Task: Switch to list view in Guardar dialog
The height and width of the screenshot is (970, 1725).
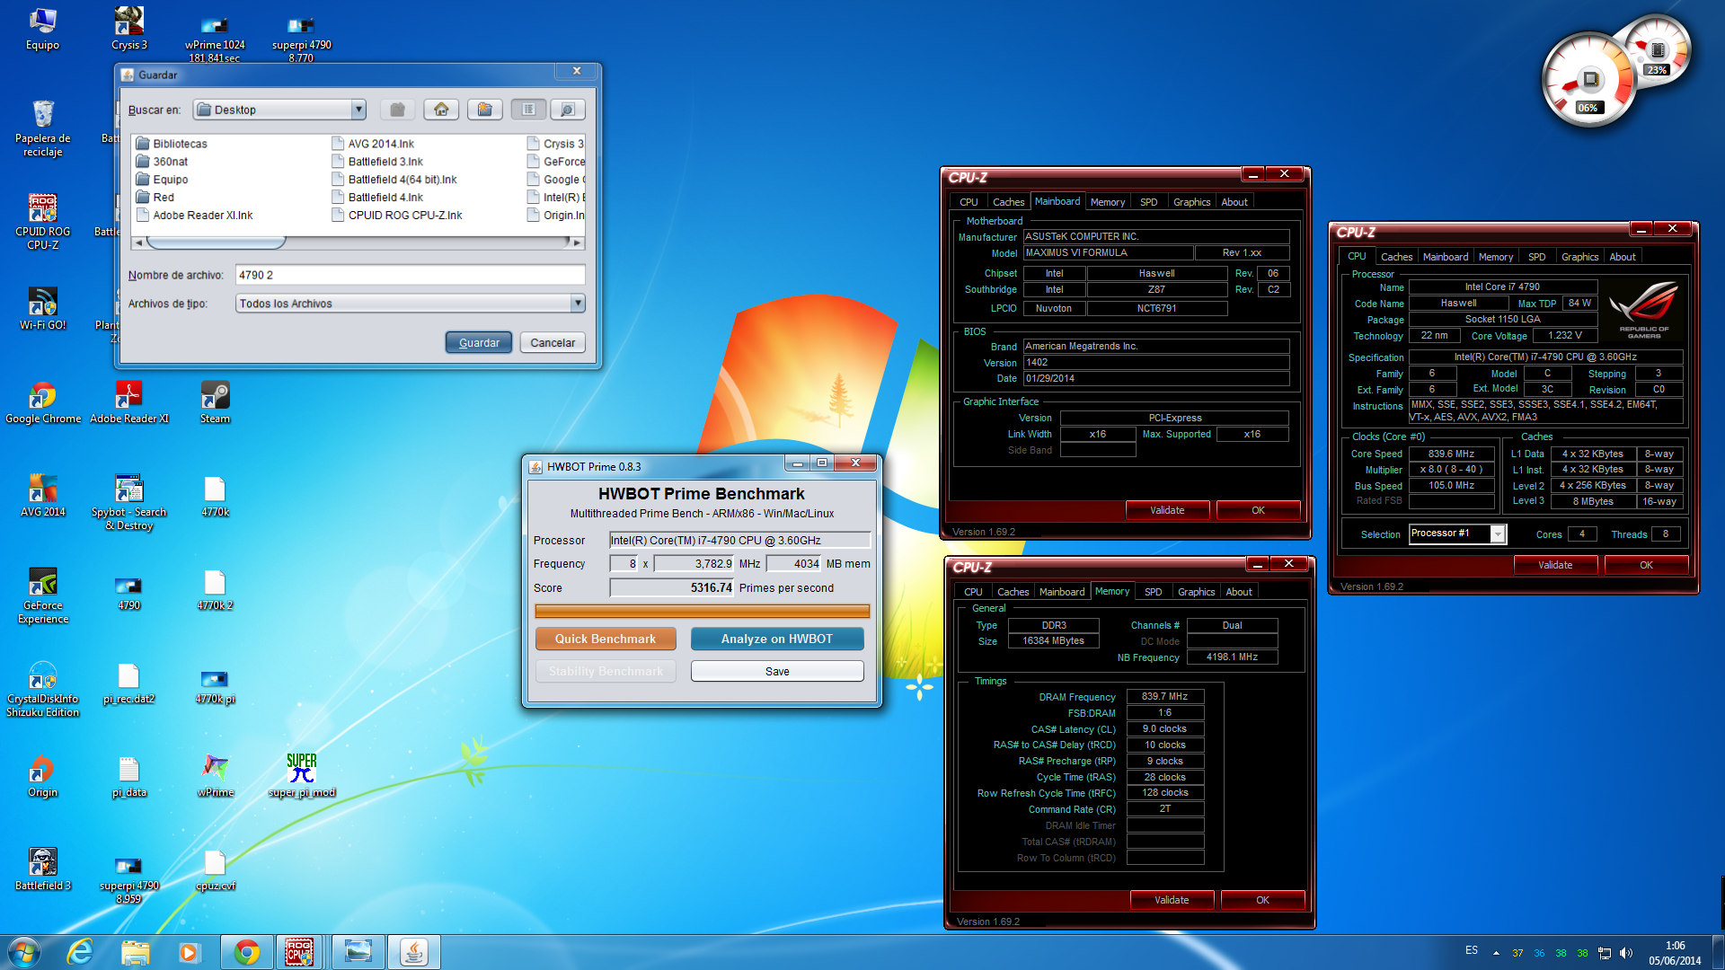Action: 528,110
